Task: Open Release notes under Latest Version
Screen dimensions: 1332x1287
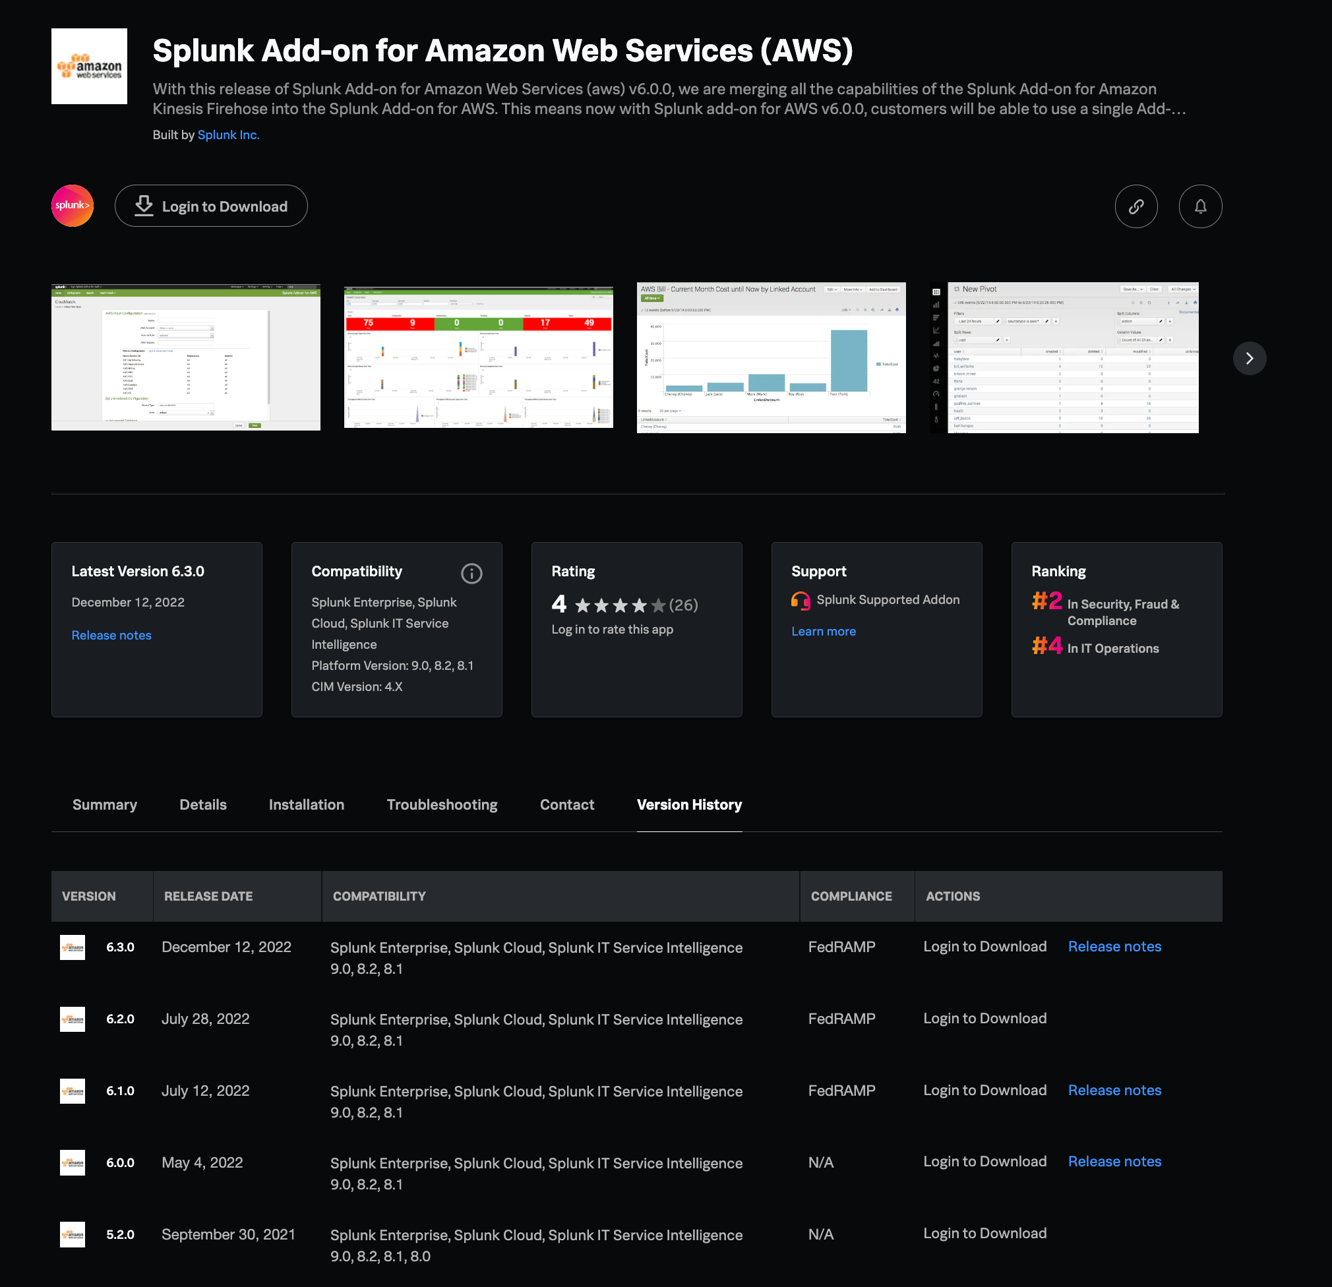Action: [111, 636]
